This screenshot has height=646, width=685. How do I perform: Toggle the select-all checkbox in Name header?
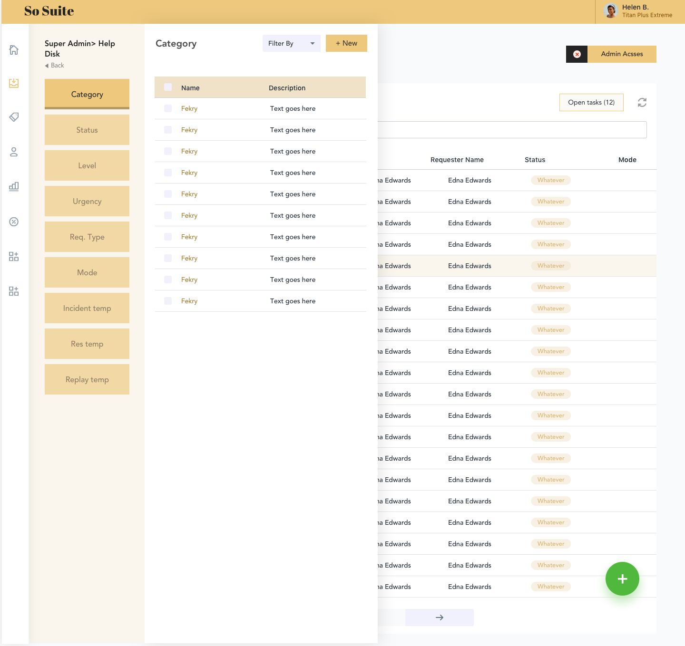pyautogui.click(x=168, y=87)
